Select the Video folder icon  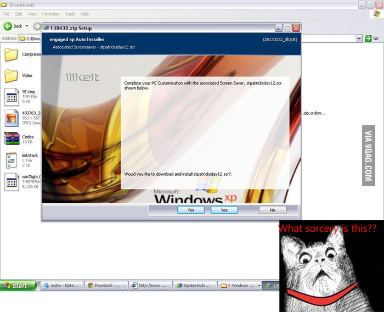(x=11, y=75)
